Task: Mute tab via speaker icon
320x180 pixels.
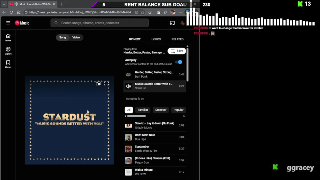Action: [16, 4]
